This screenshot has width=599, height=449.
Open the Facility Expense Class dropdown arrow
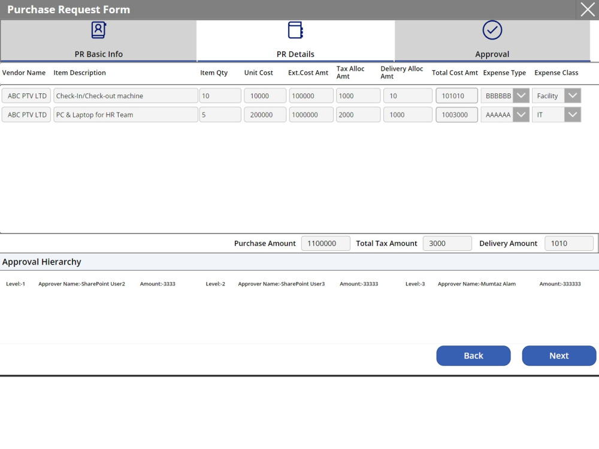[x=573, y=96]
